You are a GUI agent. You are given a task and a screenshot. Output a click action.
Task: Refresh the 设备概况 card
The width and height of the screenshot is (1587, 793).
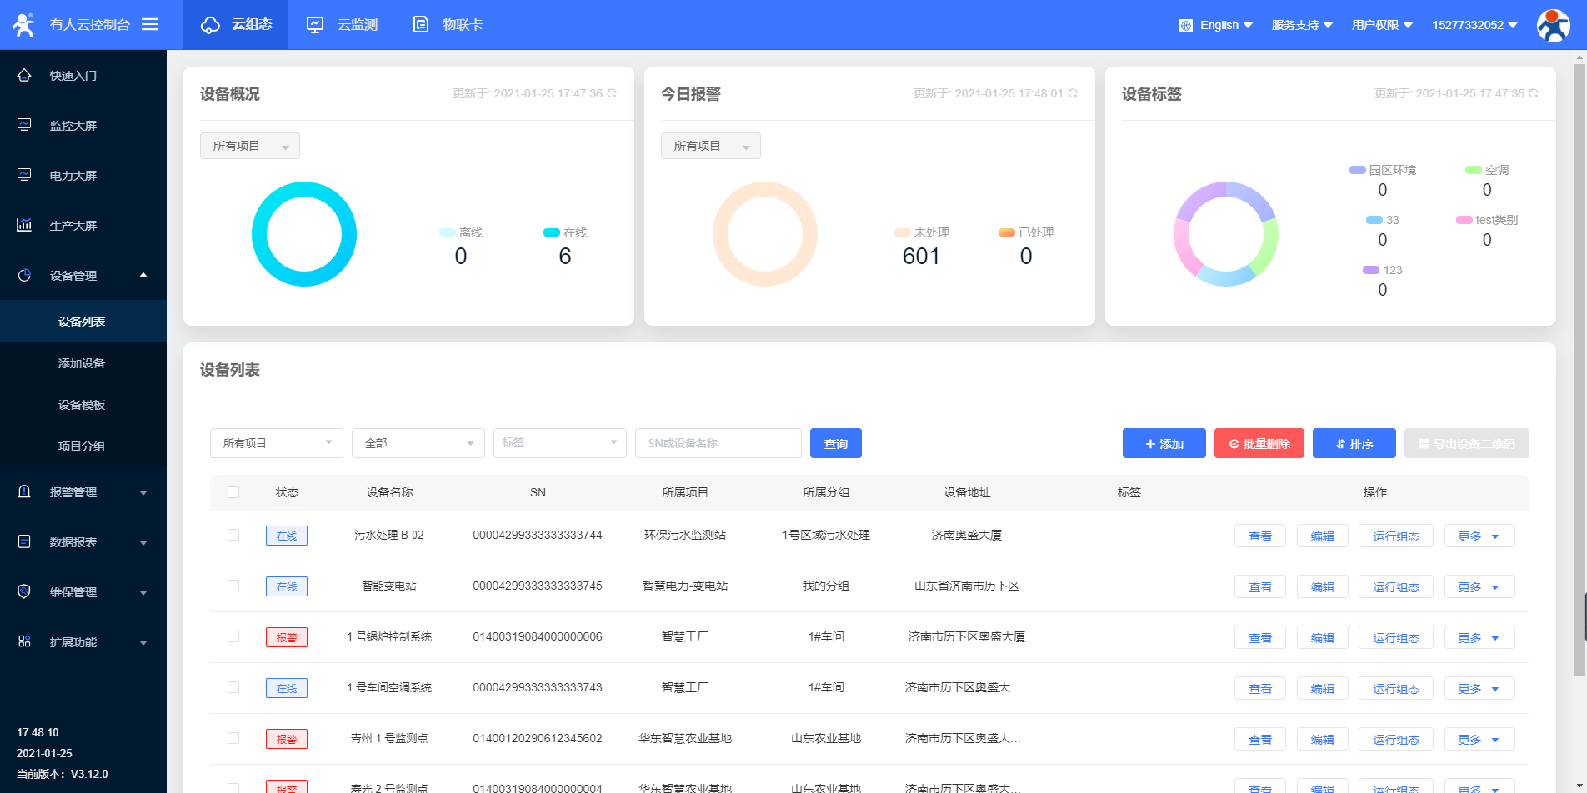tap(612, 93)
